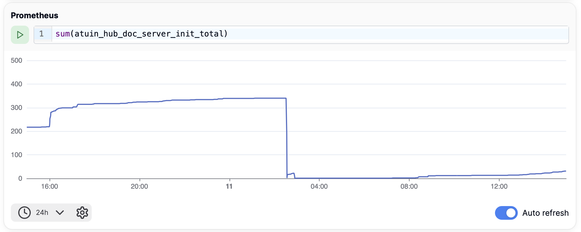The width and height of the screenshot is (581, 232).
Task: Click the 500 y-axis value label
Action: tap(16, 60)
